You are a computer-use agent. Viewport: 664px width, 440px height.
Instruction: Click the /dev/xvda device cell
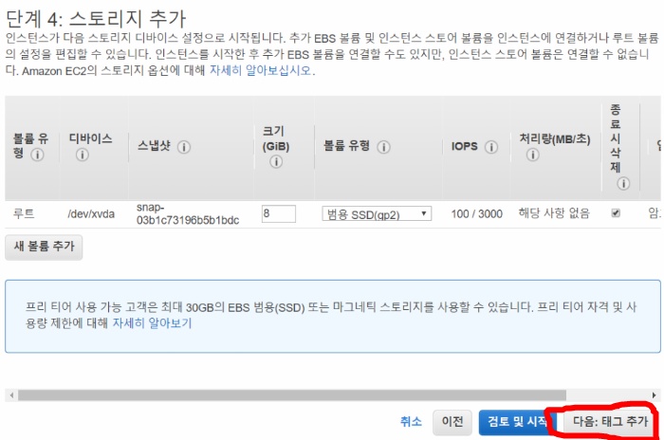tap(91, 214)
